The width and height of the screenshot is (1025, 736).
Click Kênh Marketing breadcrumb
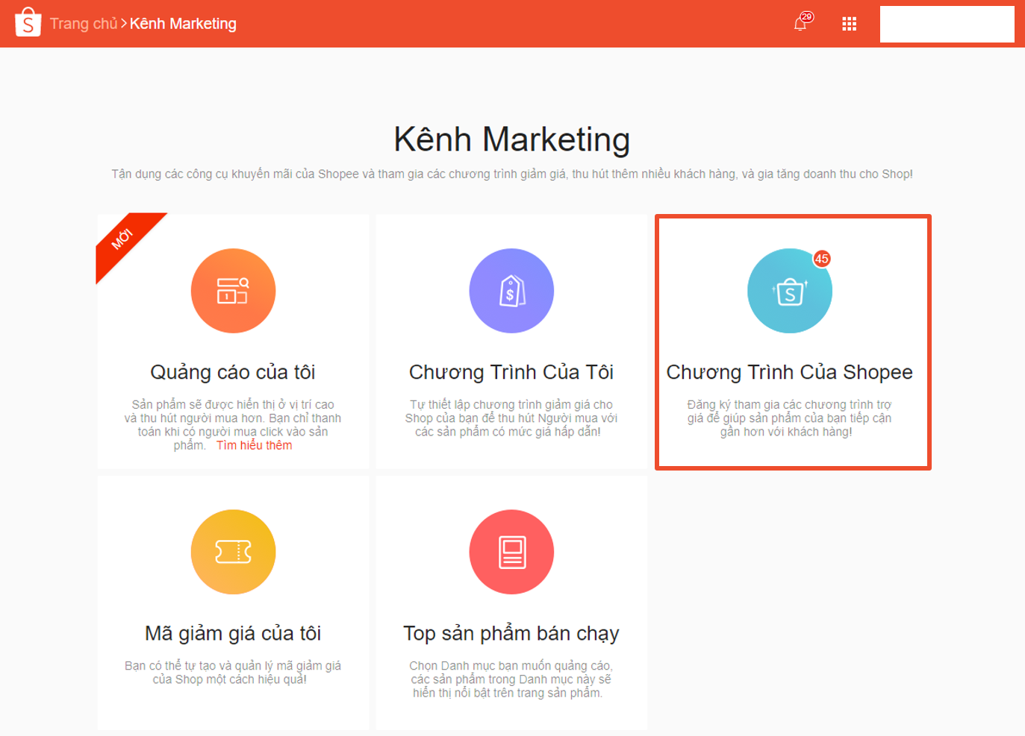tap(183, 24)
